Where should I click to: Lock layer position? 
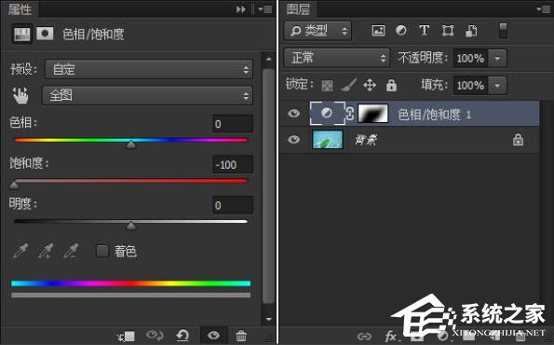[370, 85]
